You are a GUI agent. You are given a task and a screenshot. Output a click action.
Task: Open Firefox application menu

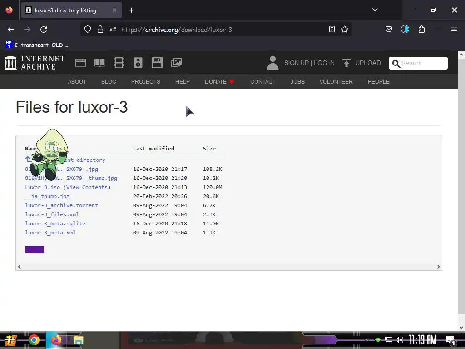point(454,29)
